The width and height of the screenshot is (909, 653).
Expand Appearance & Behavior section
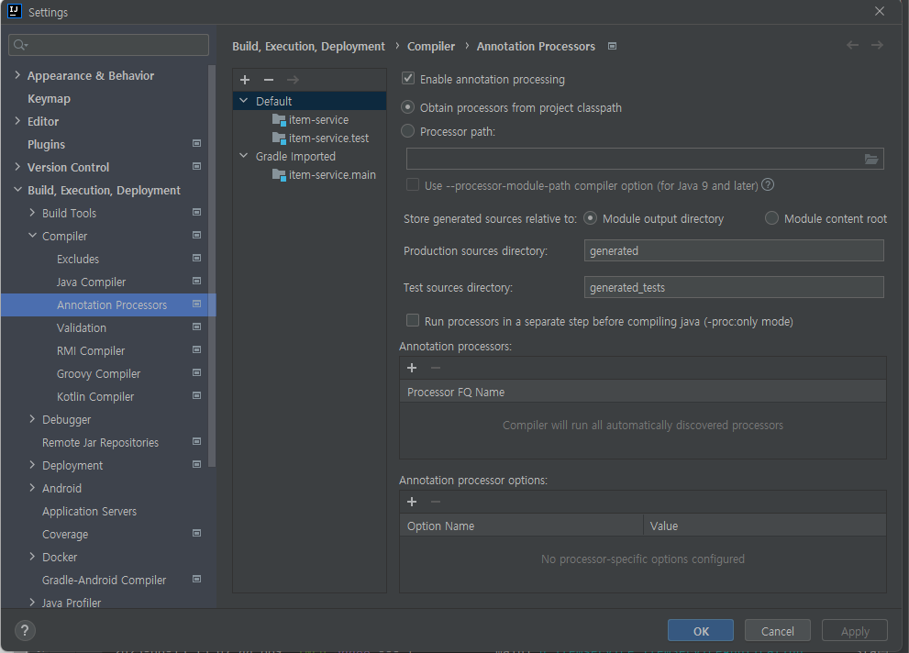tap(17, 75)
